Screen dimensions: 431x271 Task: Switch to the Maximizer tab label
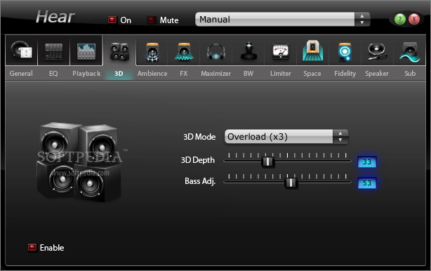click(x=215, y=74)
